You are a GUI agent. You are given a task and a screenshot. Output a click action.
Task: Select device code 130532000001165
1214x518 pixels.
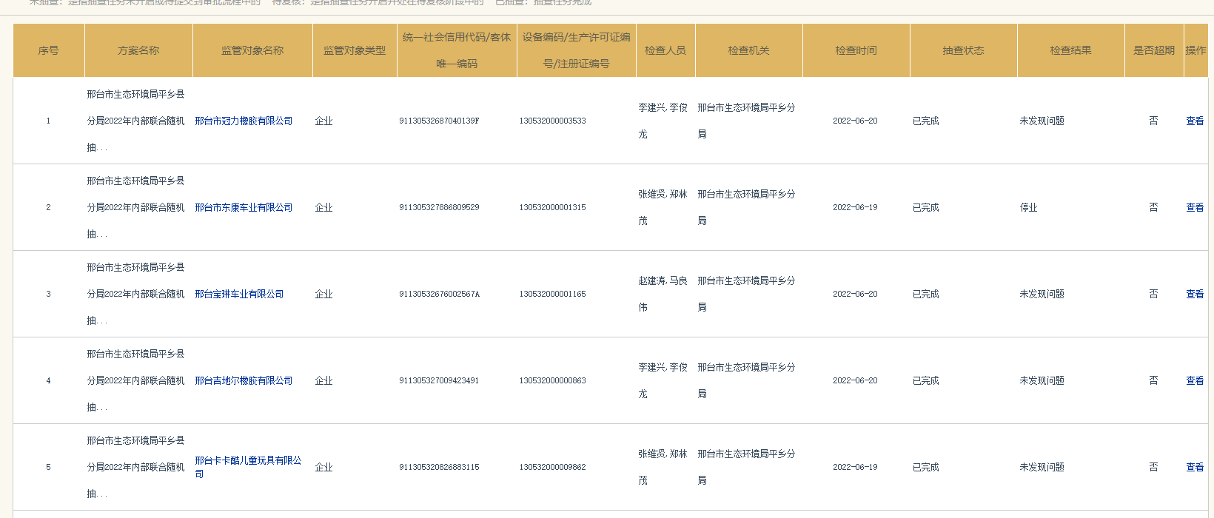pos(552,294)
